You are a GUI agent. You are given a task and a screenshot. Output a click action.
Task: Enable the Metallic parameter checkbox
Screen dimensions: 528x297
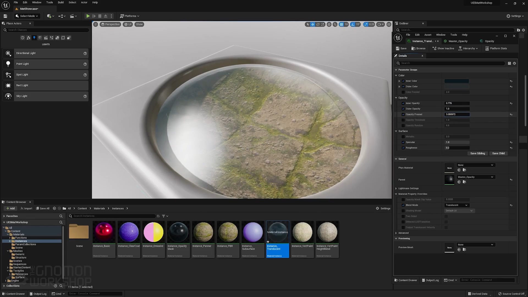tap(403, 137)
